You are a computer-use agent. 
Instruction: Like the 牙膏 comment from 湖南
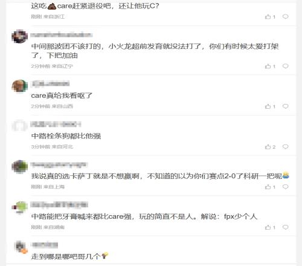point(270,227)
